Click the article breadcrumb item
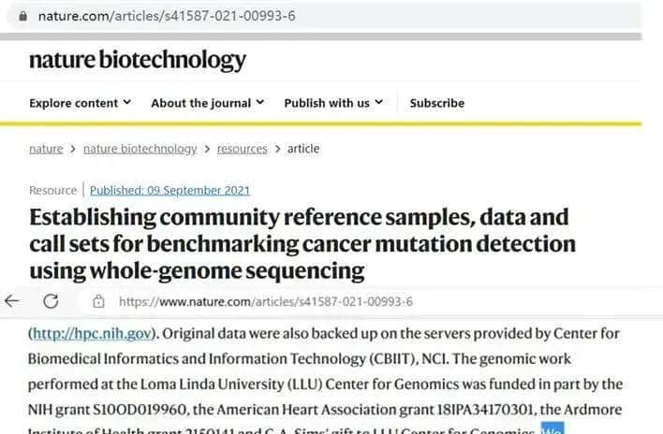This screenshot has width=663, height=434. (x=302, y=149)
